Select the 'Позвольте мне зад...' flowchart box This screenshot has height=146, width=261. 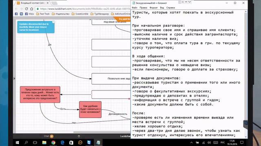point(111,79)
